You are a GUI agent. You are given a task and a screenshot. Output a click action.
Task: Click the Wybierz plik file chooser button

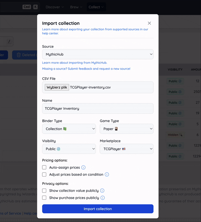[x=57, y=87]
